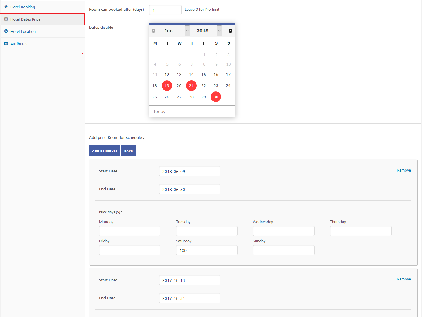
Task: Click the Friday price field
Action: click(130, 250)
